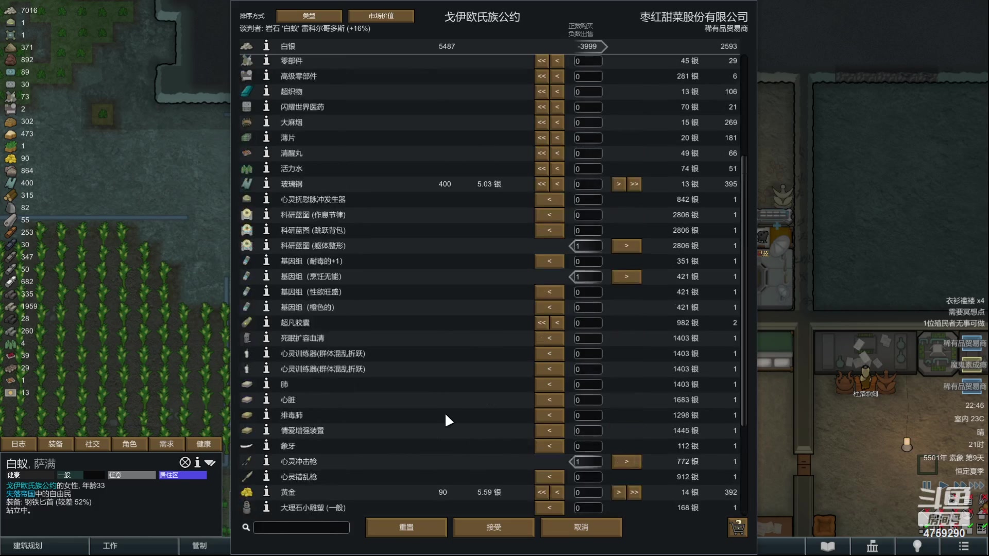The height and width of the screenshot is (556, 989).
Task: Open info for 超织物 item
Action: click(x=266, y=92)
